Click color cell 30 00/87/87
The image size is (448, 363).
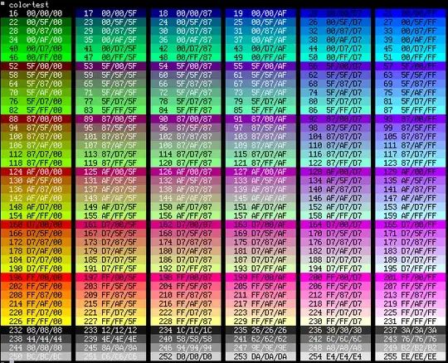186,31
